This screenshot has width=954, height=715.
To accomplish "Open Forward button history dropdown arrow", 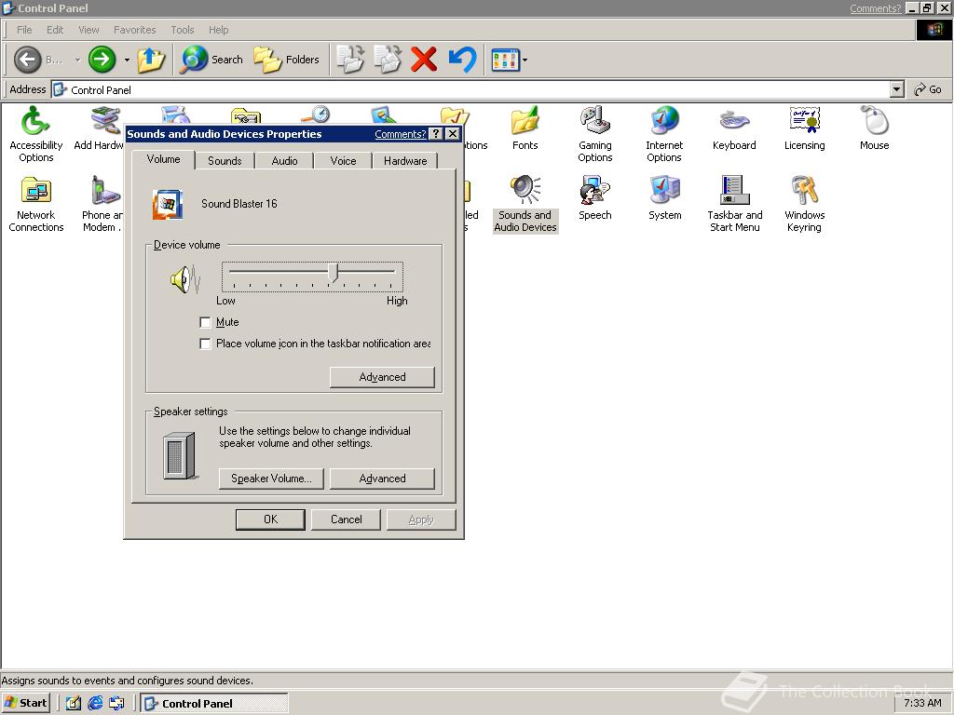I will pyautogui.click(x=127, y=60).
